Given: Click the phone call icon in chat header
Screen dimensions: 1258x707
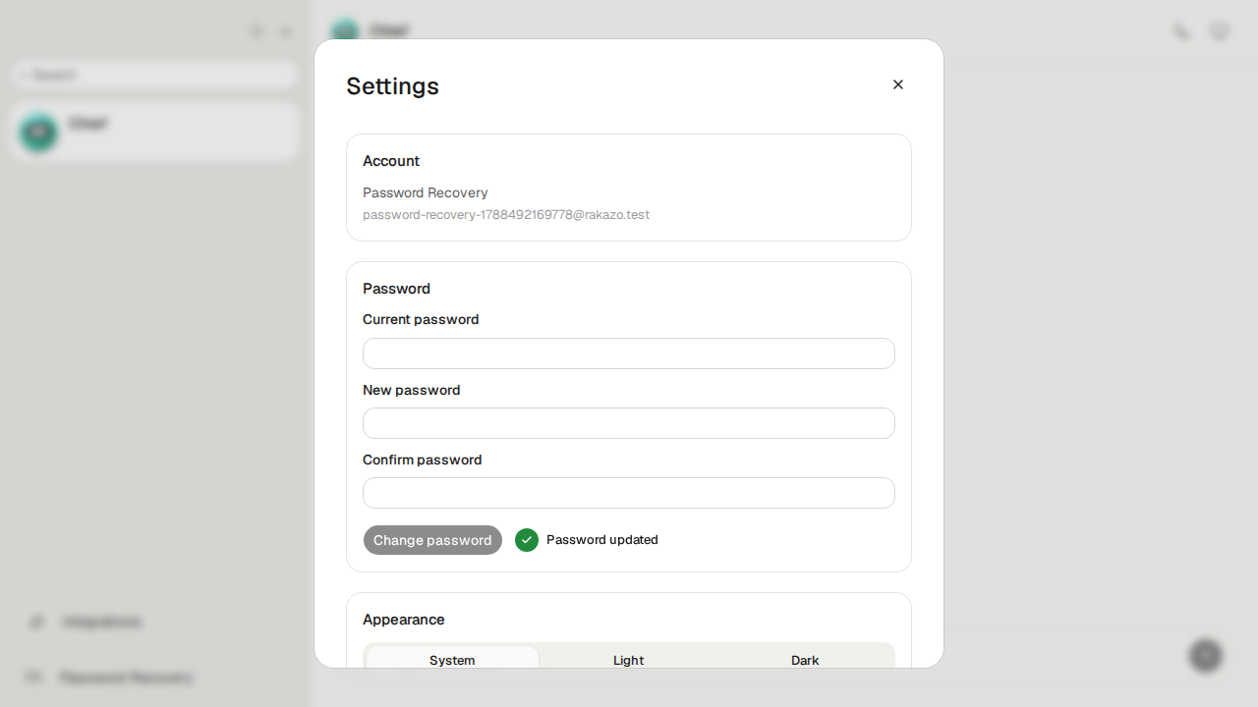Looking at the screenshot, I should [1181, 31].
